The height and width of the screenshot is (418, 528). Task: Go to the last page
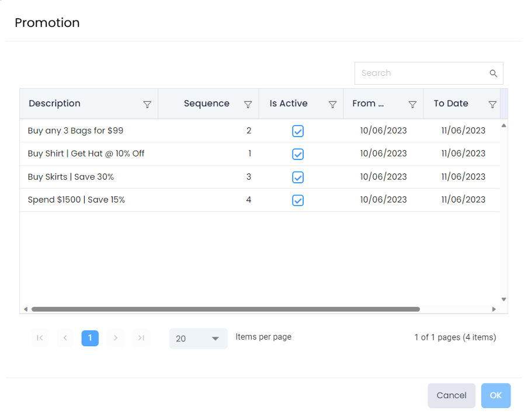point(141,338)
